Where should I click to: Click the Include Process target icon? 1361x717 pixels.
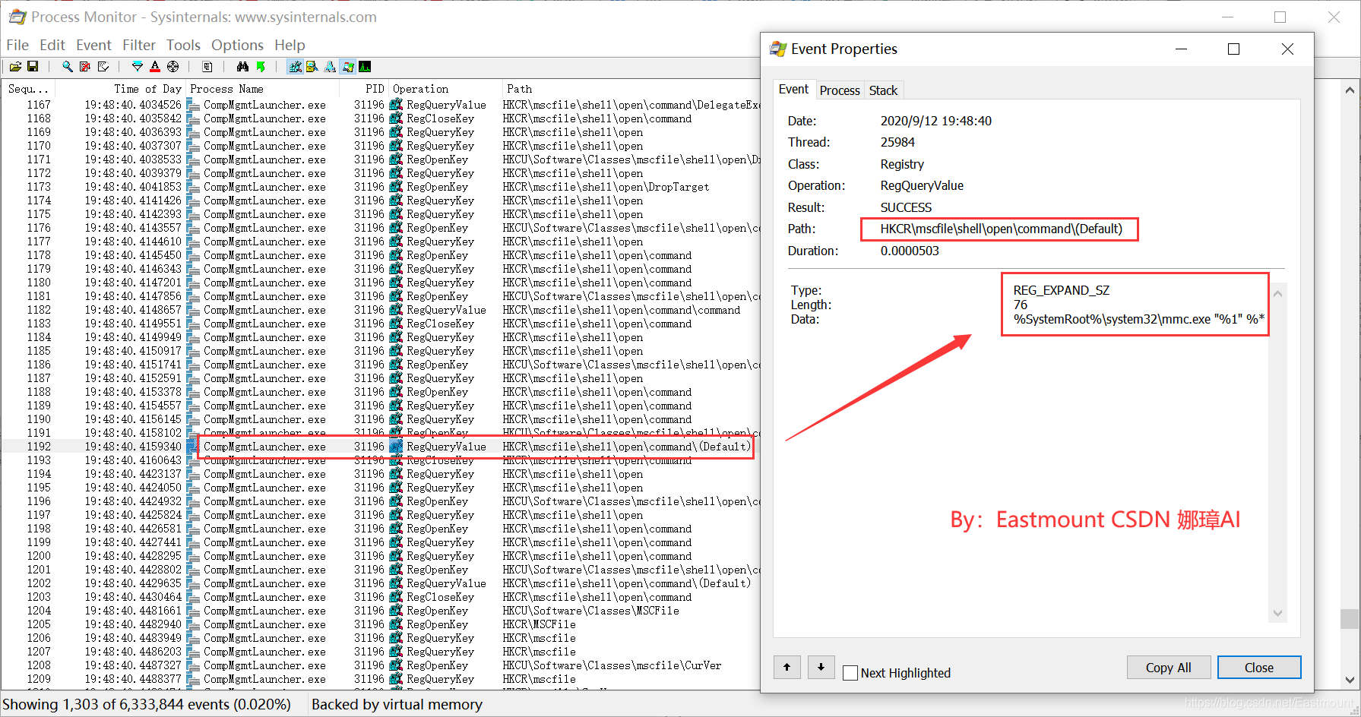[x=173, y=67]
